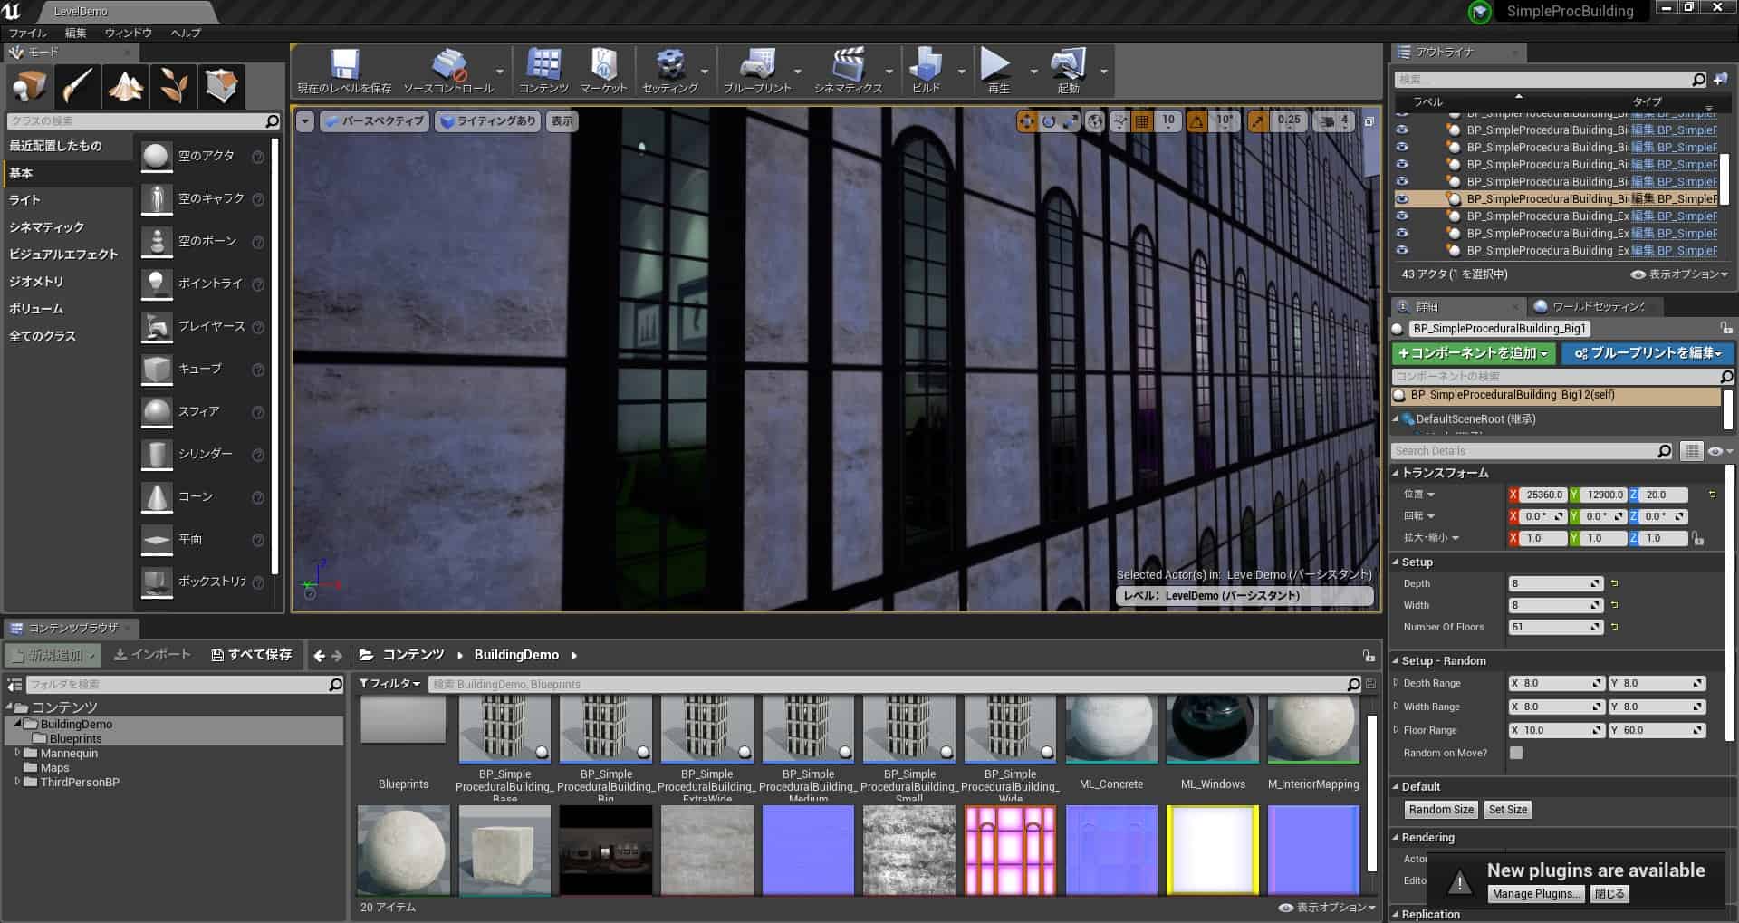This screenshot has height=923, width=1739.
Task: Select Blueprints folder in content tree
Action: coord(75,738)
